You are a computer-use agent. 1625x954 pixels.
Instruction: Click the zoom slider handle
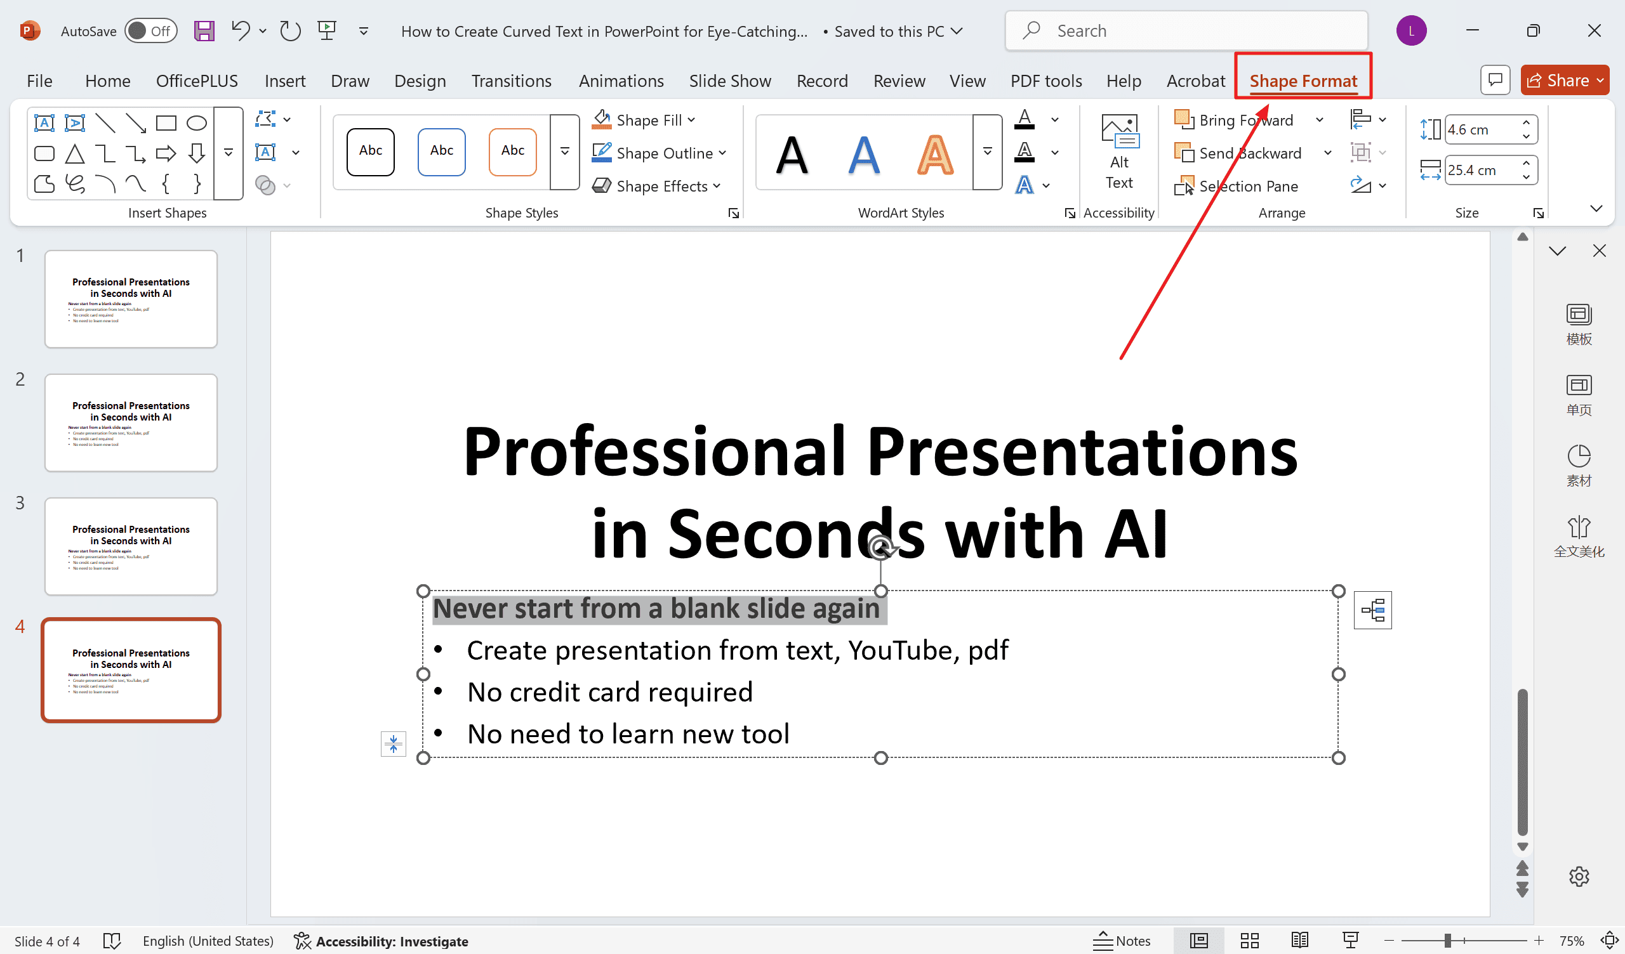pos(1448,941)
